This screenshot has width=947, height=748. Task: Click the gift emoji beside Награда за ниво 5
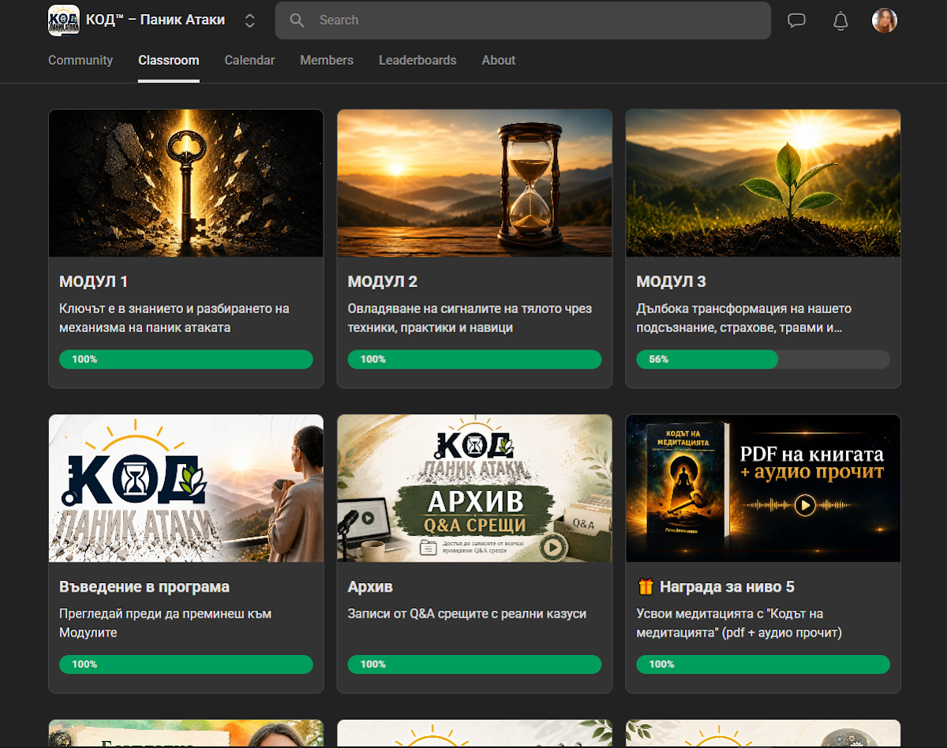click(646, 587)
